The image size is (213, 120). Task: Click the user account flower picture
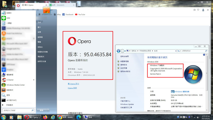[x=46, y=10]
